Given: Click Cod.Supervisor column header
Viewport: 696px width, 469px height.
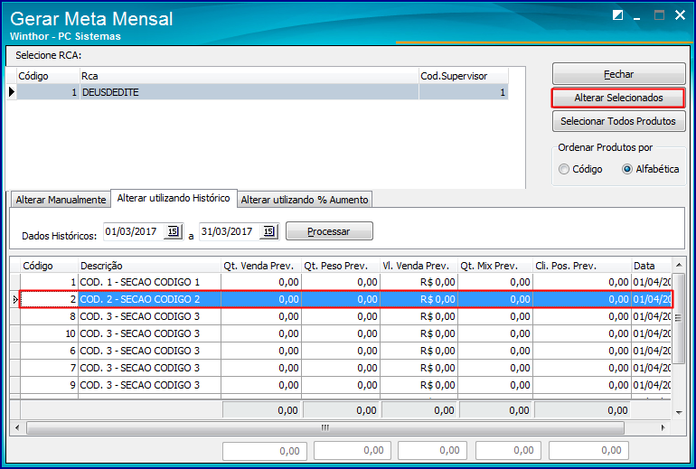Looking at the screenshot, I should coord(464,76).
